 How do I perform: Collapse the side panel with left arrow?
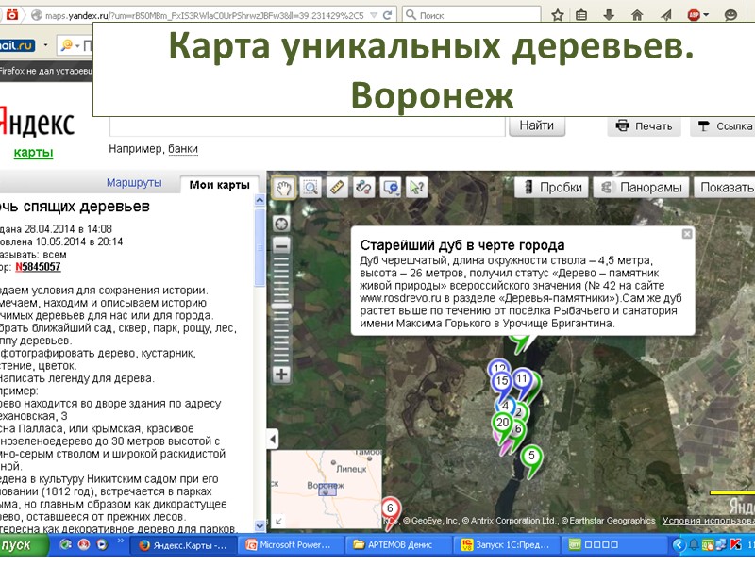click(x=273, y=439)
